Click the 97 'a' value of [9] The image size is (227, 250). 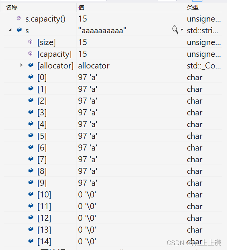88,183
